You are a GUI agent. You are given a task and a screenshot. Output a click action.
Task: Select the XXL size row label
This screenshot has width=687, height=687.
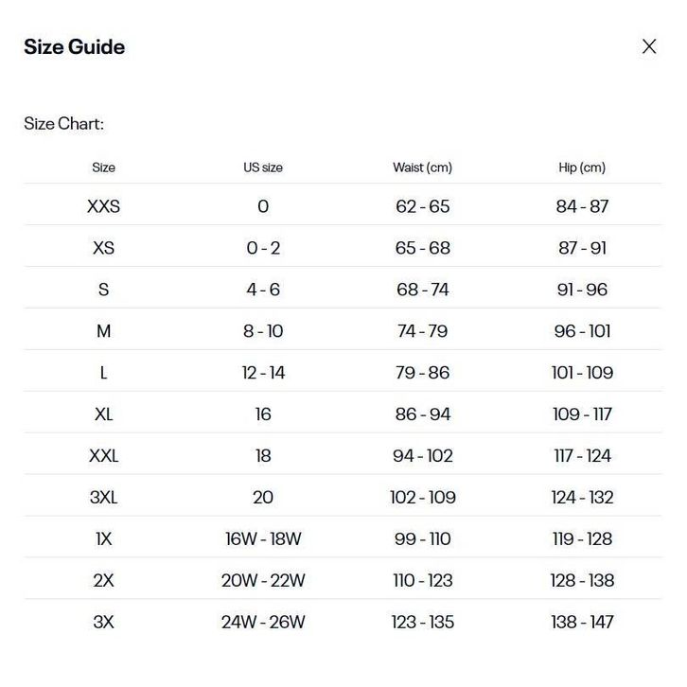coord(103,456)
